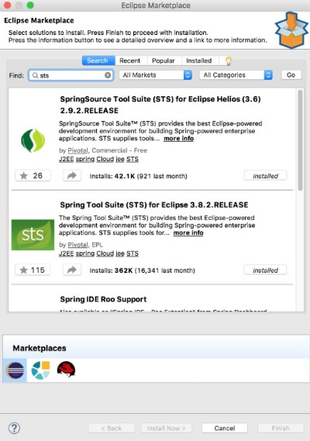Viewport: 310px width, 441px height.
Task: Click Installed button for SpringSource Tool Suite Helios
Action: click(265, 176)
